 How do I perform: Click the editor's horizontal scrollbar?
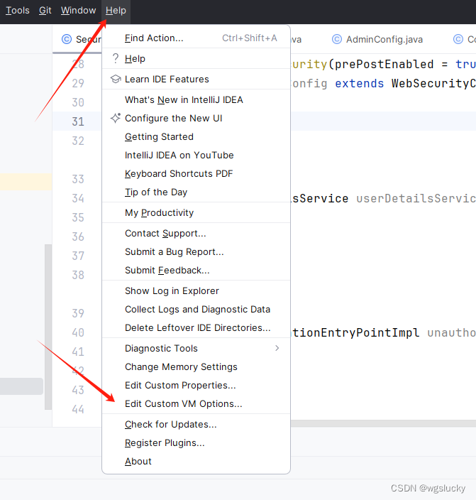pyautogui.click(x=383, y=423)
